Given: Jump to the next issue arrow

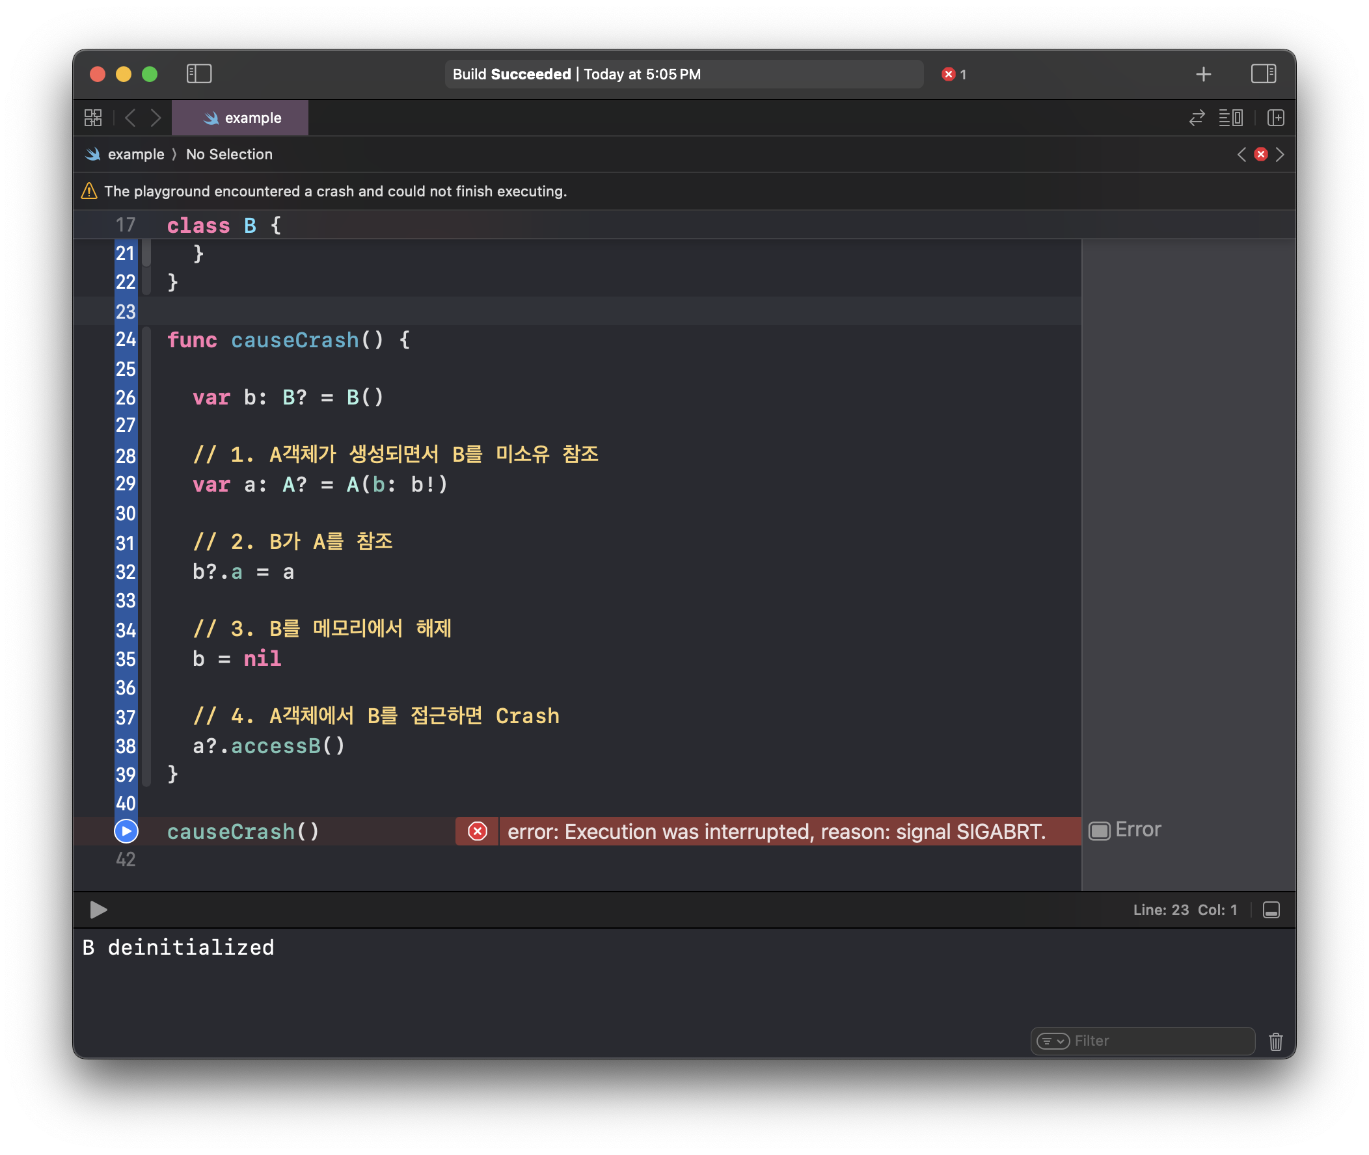Looking at the screenshot, I should [x=1280, y=155].
